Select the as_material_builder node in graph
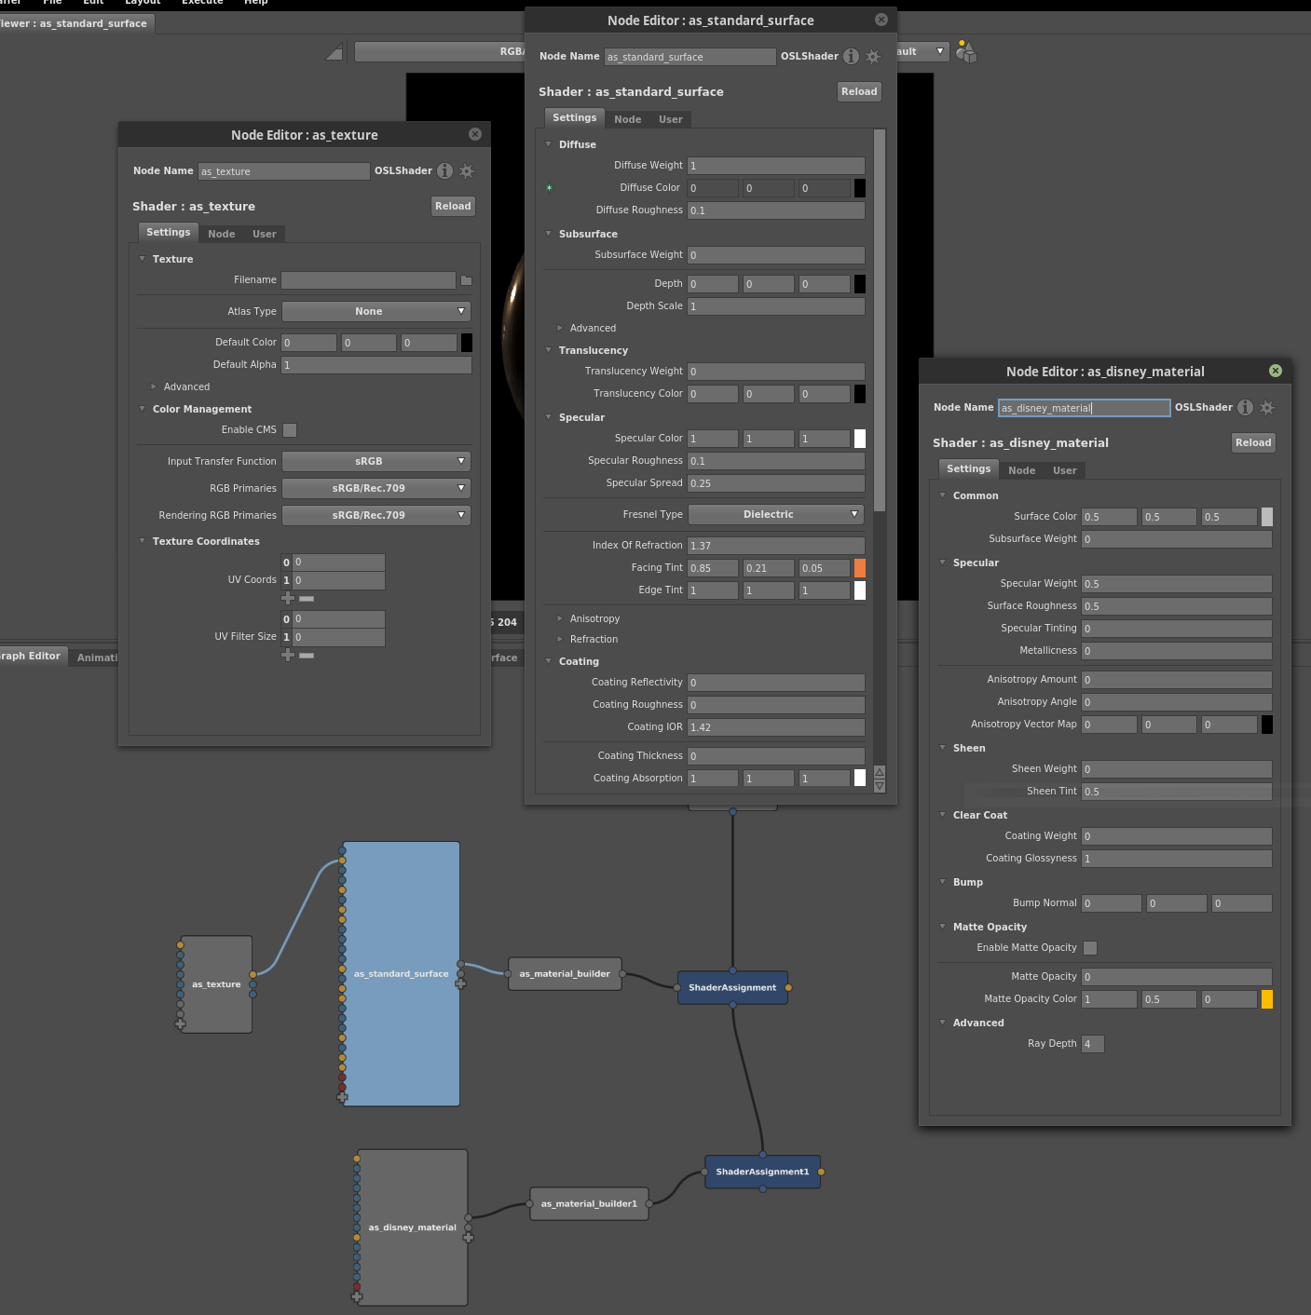This screenshot has width=1311, height=1315. click(x=565, y=974)
